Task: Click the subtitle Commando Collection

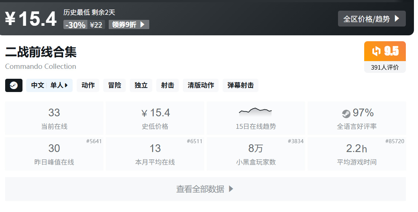Action: point(41,66)
